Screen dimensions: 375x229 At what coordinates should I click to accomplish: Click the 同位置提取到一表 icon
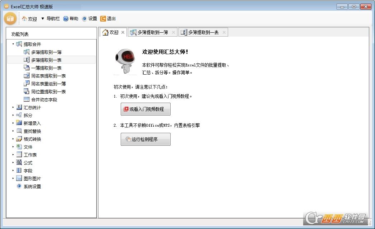click(x=27, y=91)
